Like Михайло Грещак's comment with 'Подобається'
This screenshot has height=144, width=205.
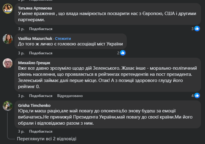[x=41, y=95]
